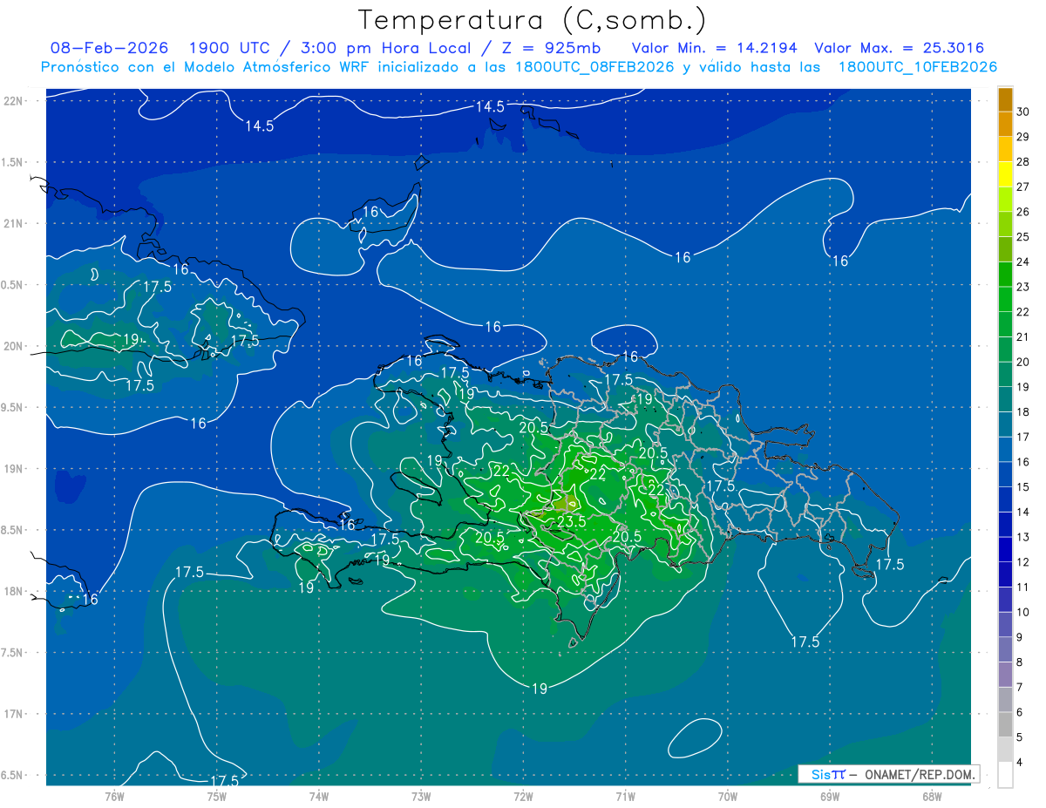
Task: Pick the white band at the color scale bottom
Action: 1005,775
